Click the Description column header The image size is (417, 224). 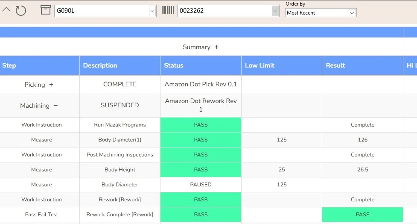100,65
